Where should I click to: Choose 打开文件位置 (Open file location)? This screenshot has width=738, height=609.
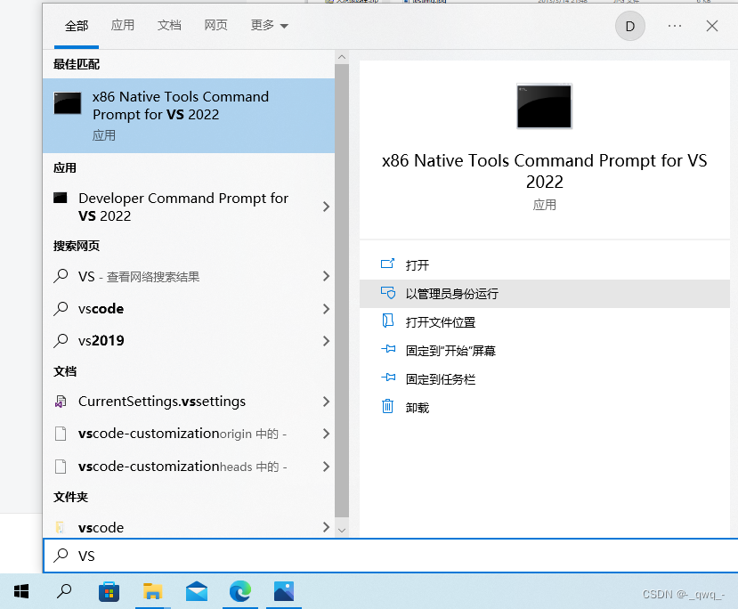coord(545,322)
